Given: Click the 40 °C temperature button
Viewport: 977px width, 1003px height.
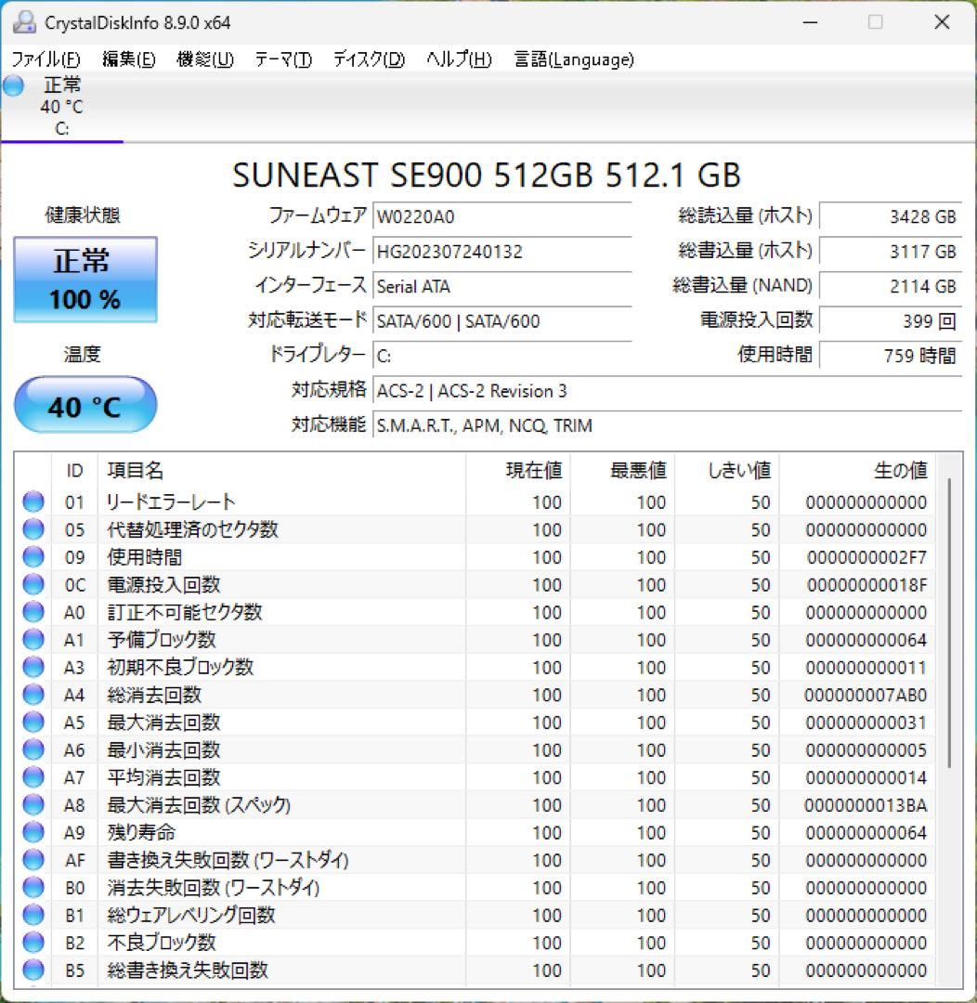Looking at the screenshot, I should (x=85, y=404).
